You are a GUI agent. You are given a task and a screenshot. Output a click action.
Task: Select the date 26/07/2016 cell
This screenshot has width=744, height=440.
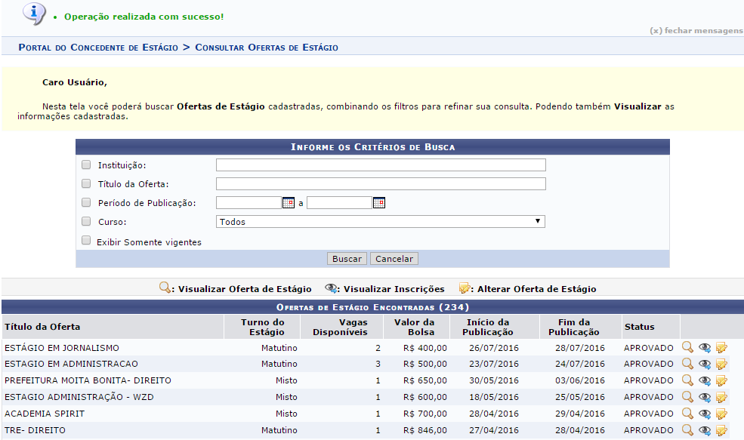point(494,348)
